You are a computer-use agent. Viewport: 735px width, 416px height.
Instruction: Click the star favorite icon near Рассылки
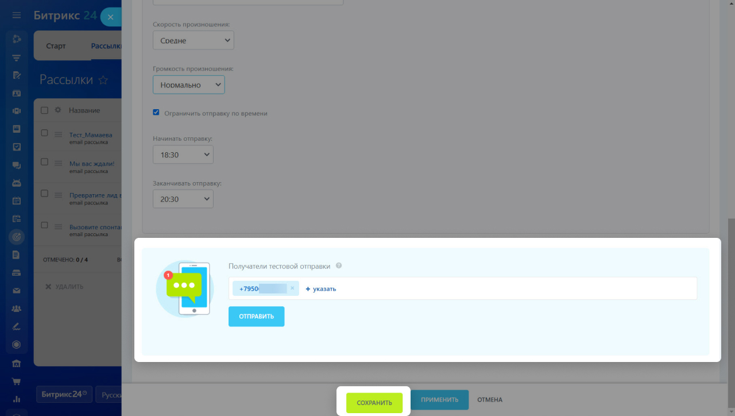point(103,80)
